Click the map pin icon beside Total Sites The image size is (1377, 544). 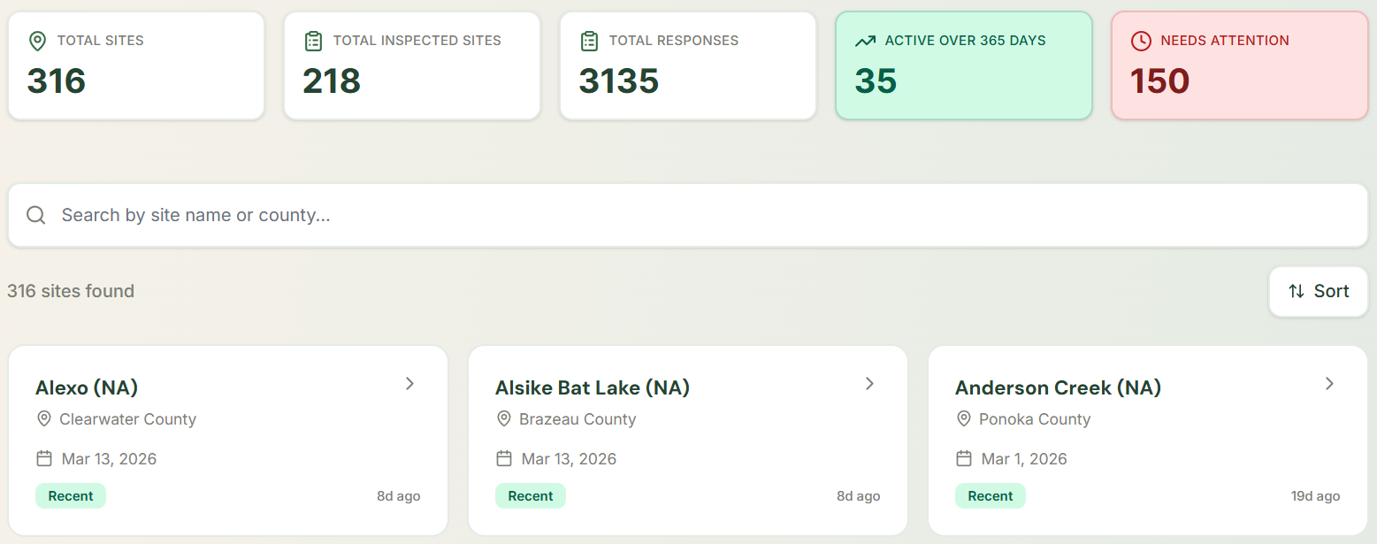pyautogui.click(x=37, y=41)
